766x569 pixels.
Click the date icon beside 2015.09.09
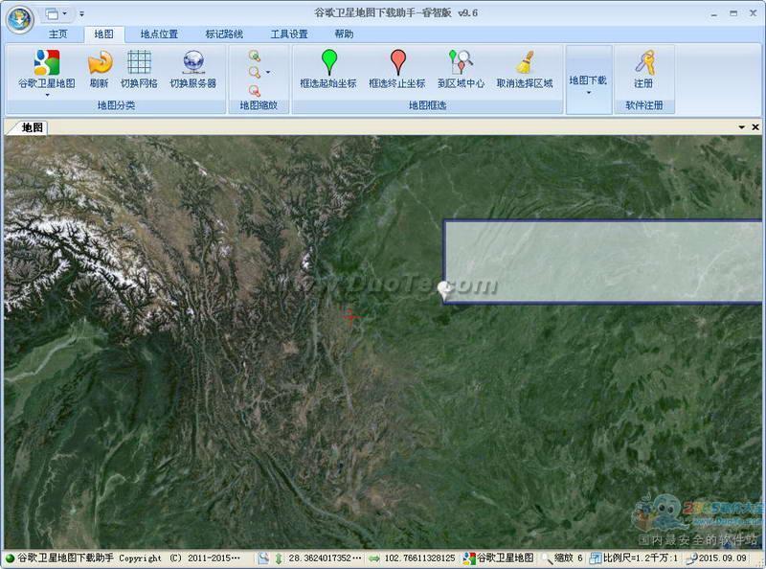coord(691,558)
